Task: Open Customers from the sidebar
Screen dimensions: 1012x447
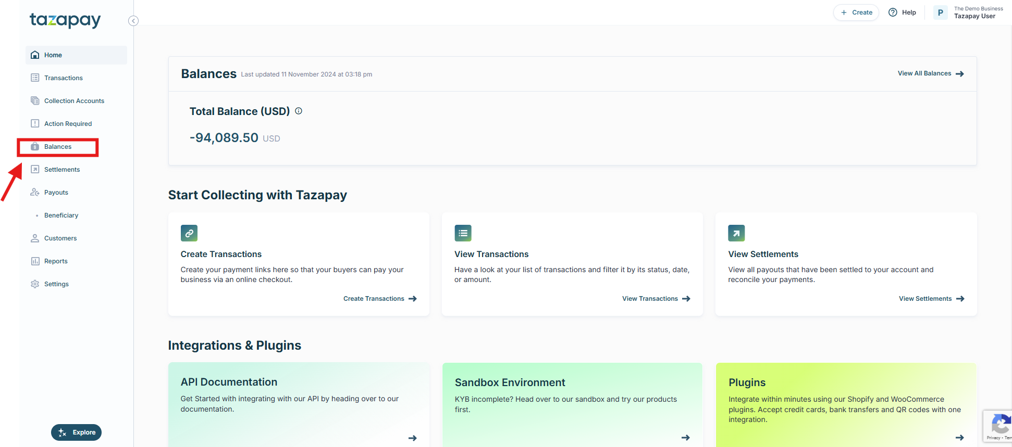Action: (x=76, y=238)
